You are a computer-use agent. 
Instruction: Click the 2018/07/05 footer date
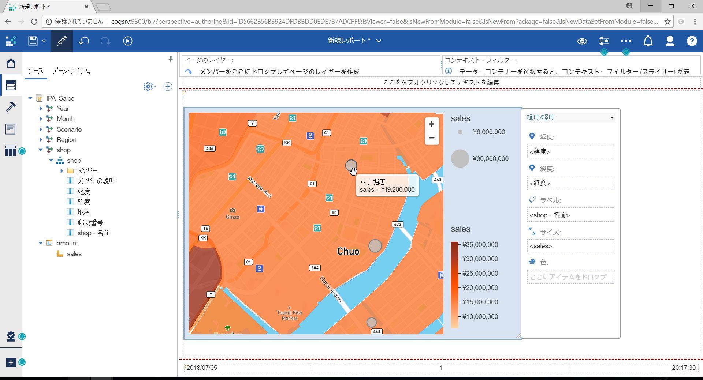202,368
